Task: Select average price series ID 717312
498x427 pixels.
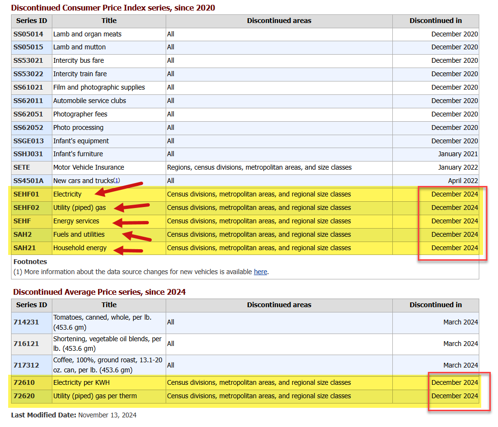Action: click(26, 365)
